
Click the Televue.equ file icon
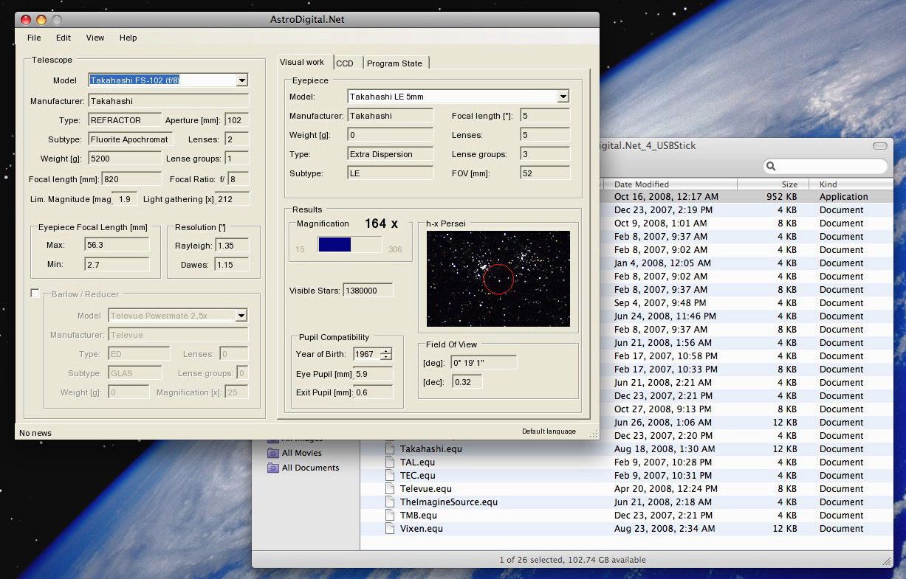point(390,488)
